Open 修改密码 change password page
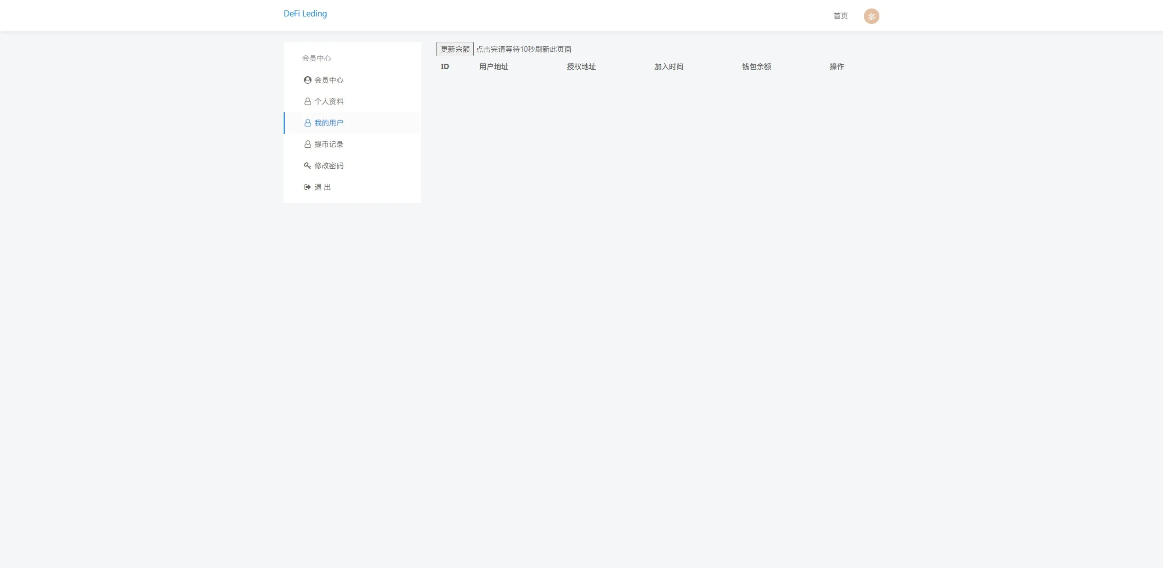The height and width of the screenshot is (568, 1163). 329,166
